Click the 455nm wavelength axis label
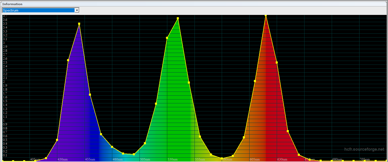 (x=90, y=159)
